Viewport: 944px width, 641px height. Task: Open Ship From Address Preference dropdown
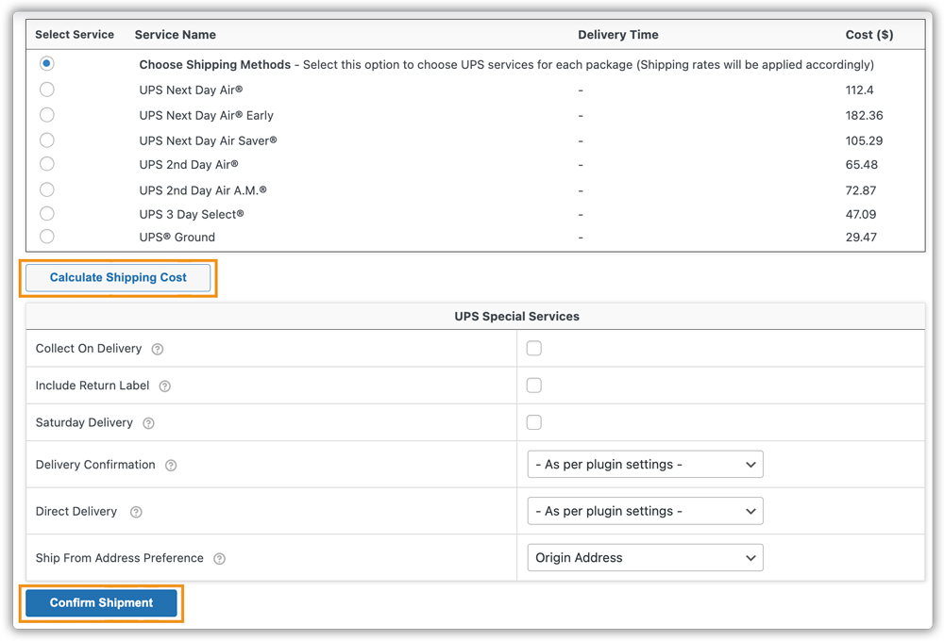[646, 557]
